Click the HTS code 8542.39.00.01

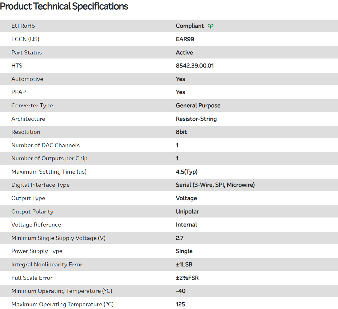195,66
